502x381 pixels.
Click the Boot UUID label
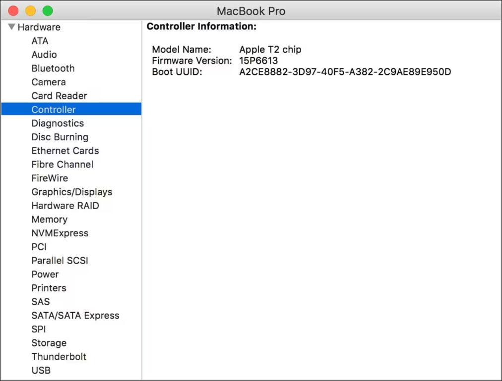(x=177, y=72)
